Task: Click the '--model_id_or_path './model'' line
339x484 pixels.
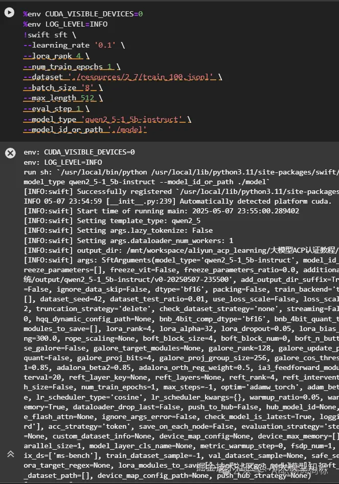Action: pyautogui.click(x=85, y=129)
